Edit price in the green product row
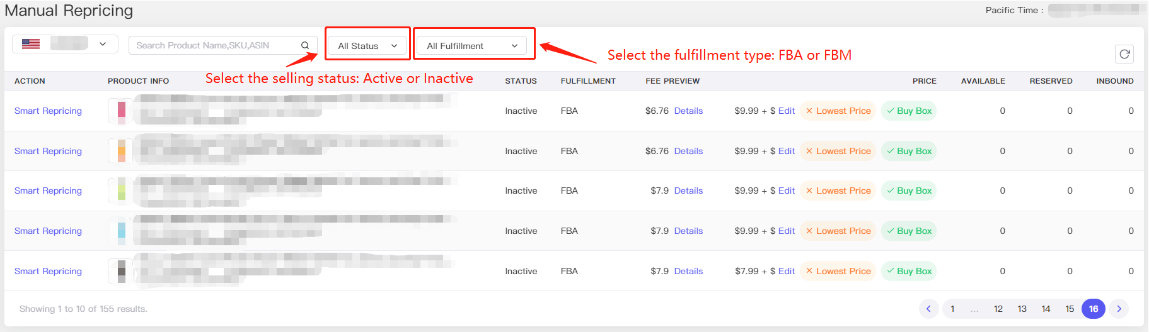1149x332 pixels. tap(787, 191)
